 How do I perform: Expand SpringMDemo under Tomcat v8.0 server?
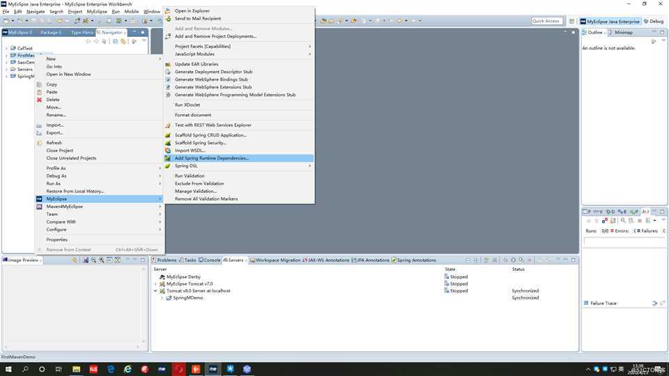[162, 298]
